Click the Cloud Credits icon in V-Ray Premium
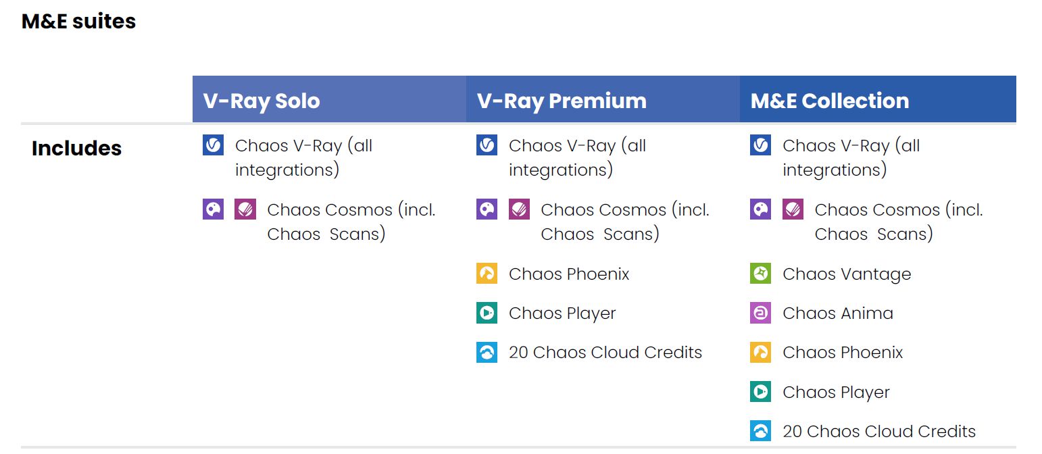The image size is (1042, 454). 487,352
